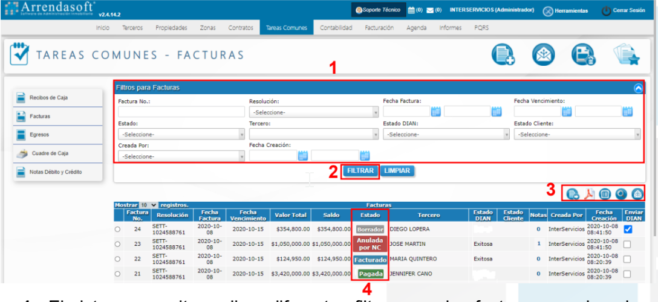Screen dimensions: 658x302
Task: Click the Factura No. input field
Action: [x=181, y=112]
